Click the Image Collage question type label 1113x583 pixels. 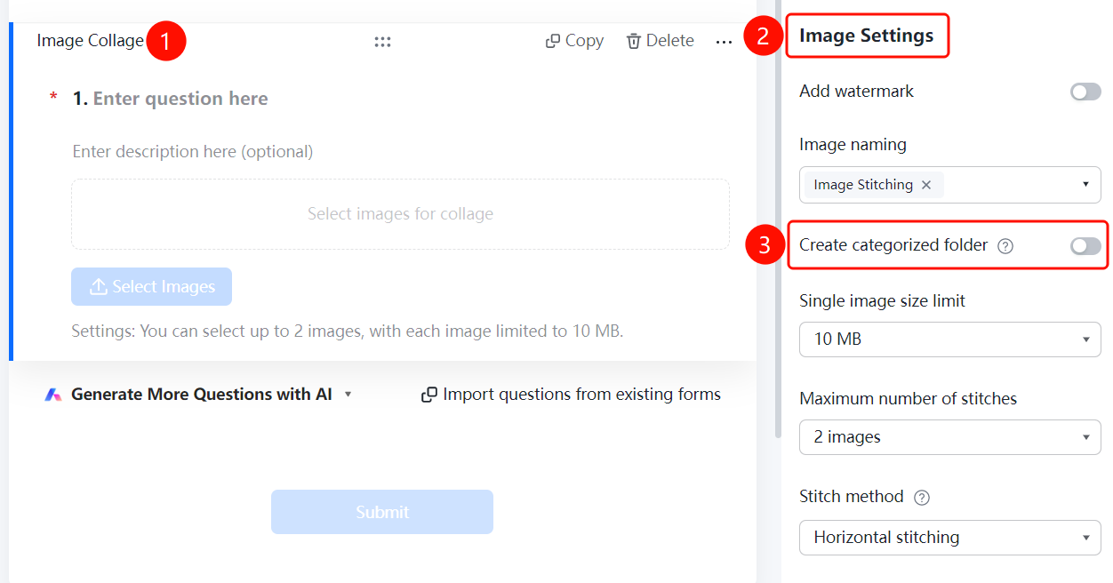[90, 41]
